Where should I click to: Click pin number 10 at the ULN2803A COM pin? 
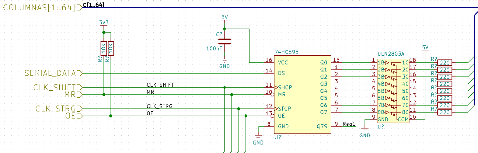pyautogui.click(x=413, y=117)
